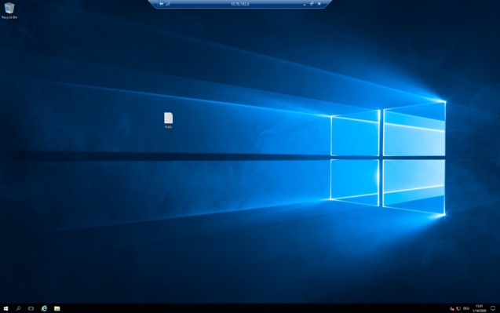Image resolution: width=500 pixels, height=313 pixels.
Task: Close the remote desktop connection
Action: 319,4
